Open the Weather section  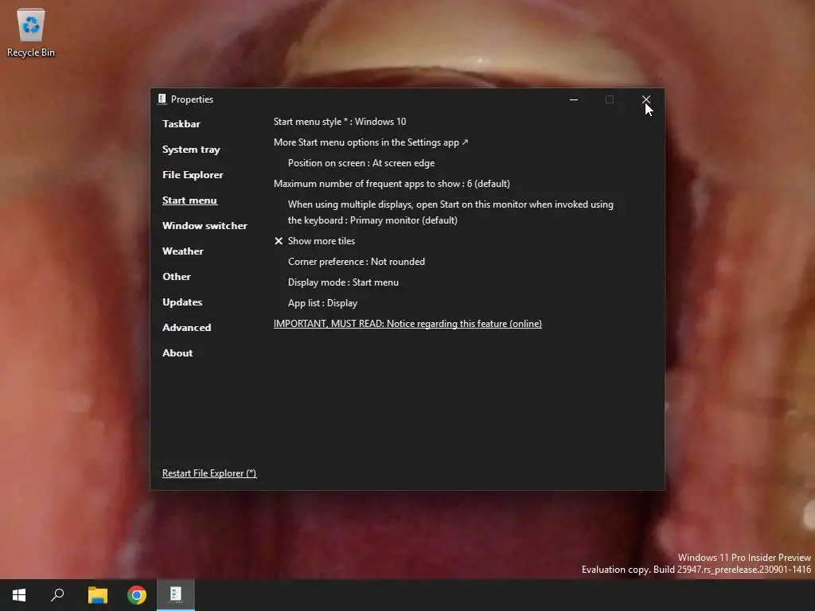coord(183,251)
